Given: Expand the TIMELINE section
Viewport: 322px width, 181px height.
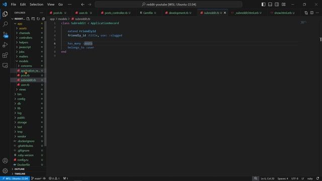Looking at the screenshot, I should (x=20, y=174).
